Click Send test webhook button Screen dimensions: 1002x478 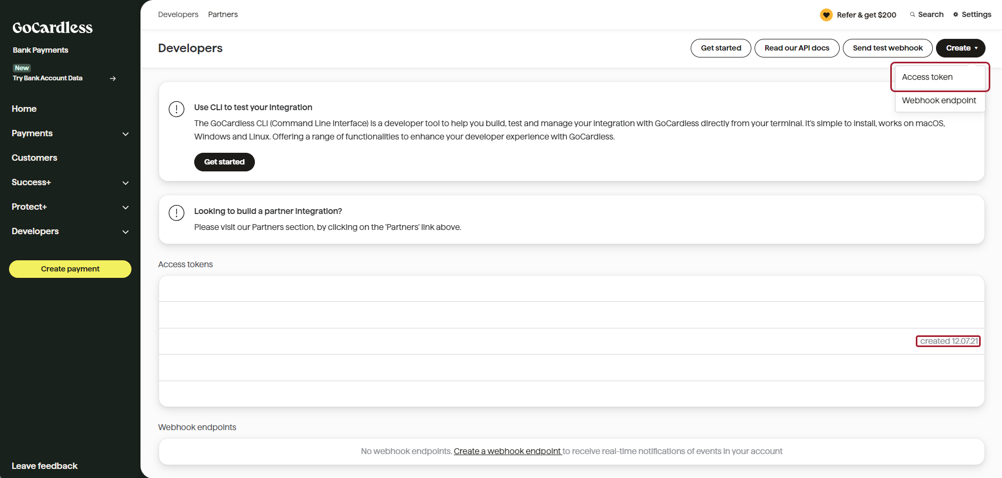pyautogui.click(x=887, y=48)
